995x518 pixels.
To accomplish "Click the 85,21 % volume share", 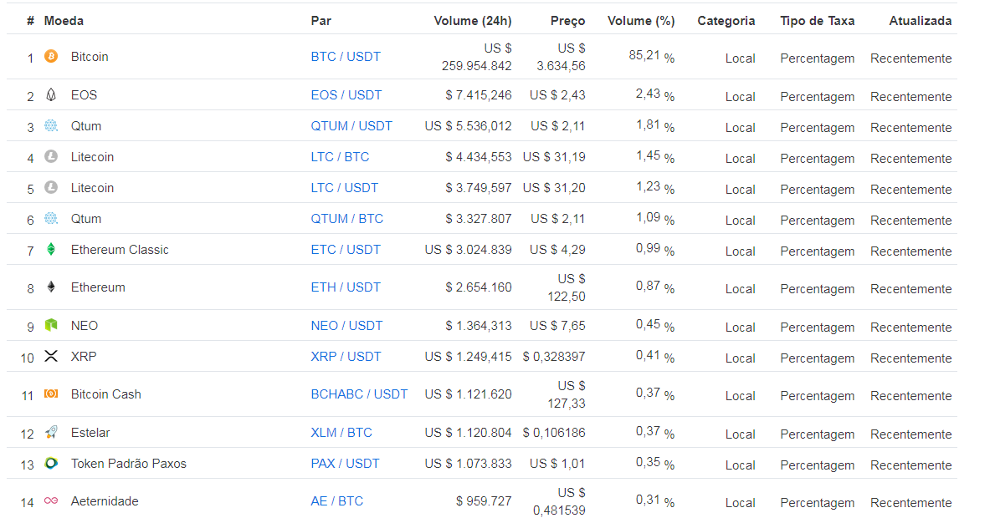I will click(652, 56).
